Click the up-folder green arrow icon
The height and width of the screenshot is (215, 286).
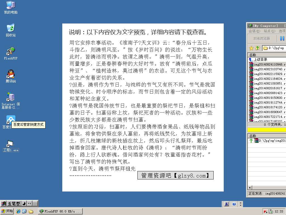pyautogui.click(x=258, y=48)
